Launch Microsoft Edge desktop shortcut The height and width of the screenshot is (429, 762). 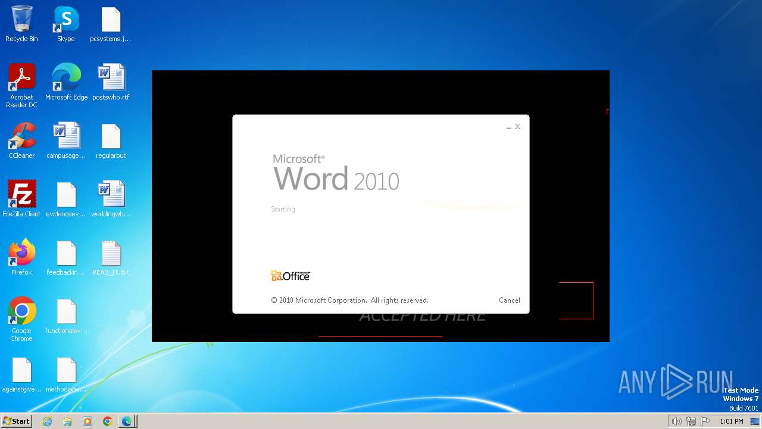[66, 83]
